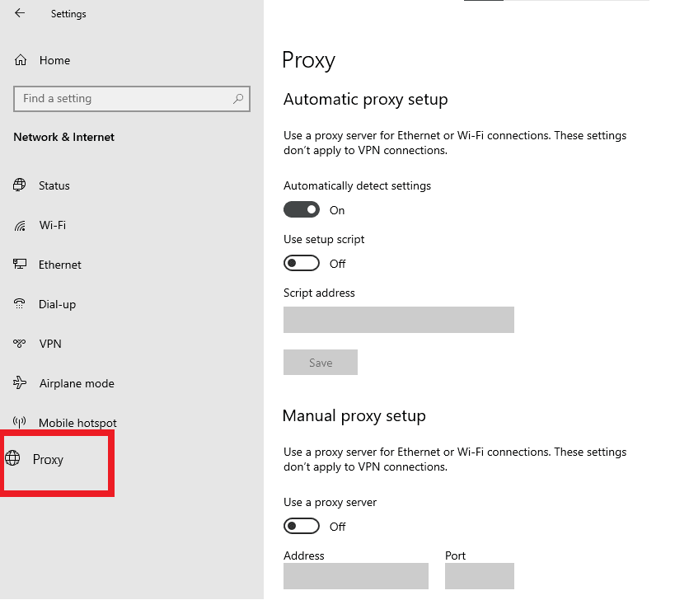Open the Mobile hotspot settings page
This screenshot has width=675, height=600.
tap(77, 423)
